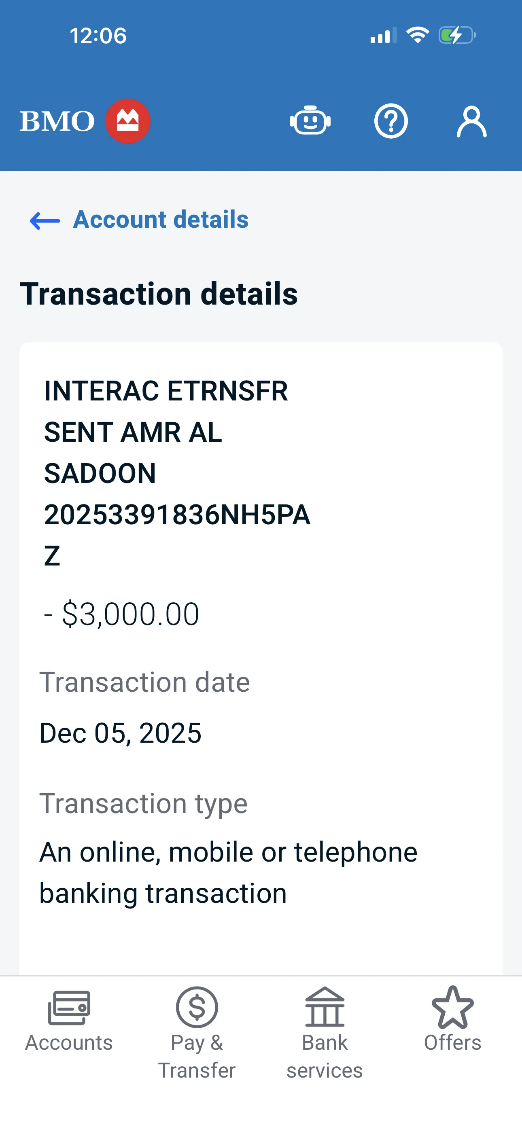522x1131 pixels.
Task: Open the BMO chatbot assistant icon
Action: (310, 121)
